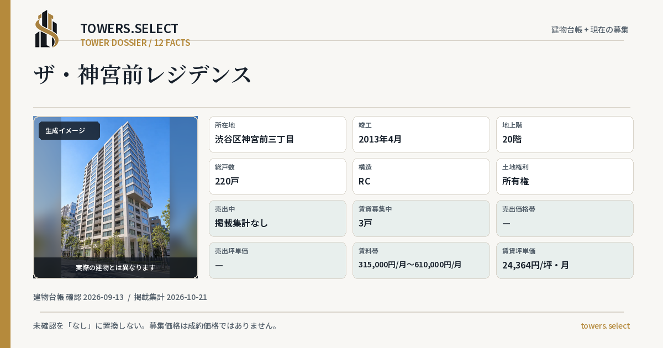This screenshot has width=663, height=348.
Task: Select the 土地権利 card showing 所有権
Action: click(x=565, y=176)
